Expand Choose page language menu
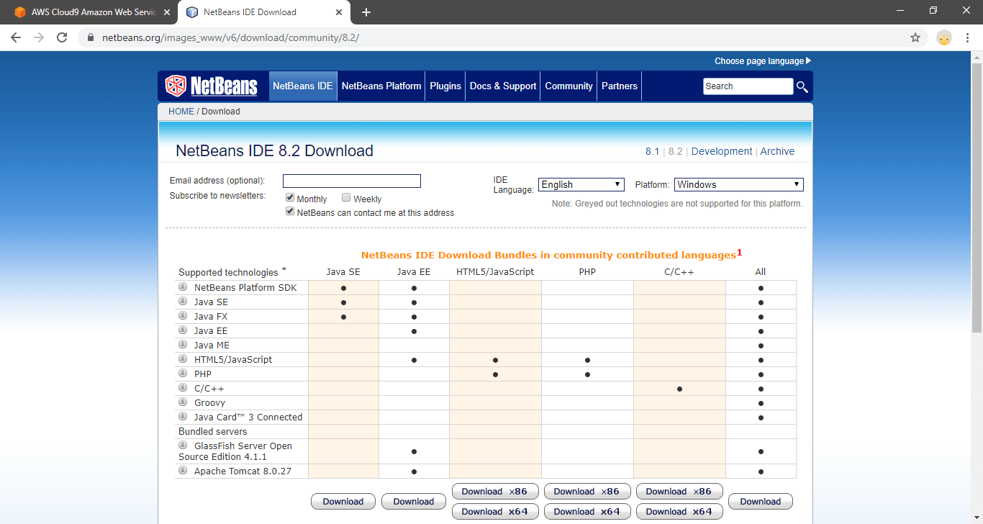Viewport: 983px width, 524px height. 763,61
